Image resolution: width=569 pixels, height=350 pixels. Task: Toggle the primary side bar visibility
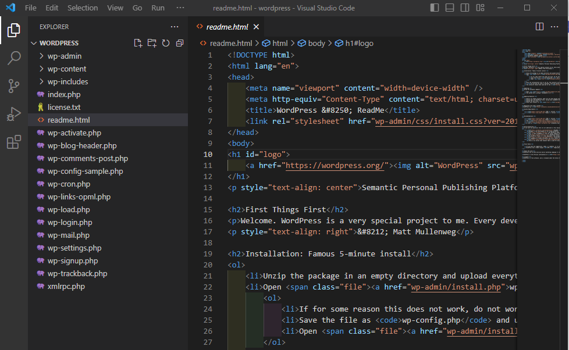pyautogui.click(x=434, y=8)
